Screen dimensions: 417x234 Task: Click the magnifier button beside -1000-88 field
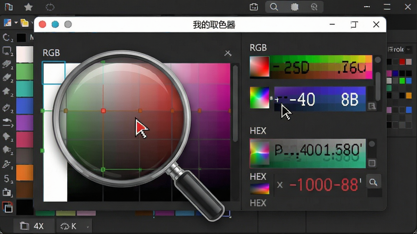373,182
